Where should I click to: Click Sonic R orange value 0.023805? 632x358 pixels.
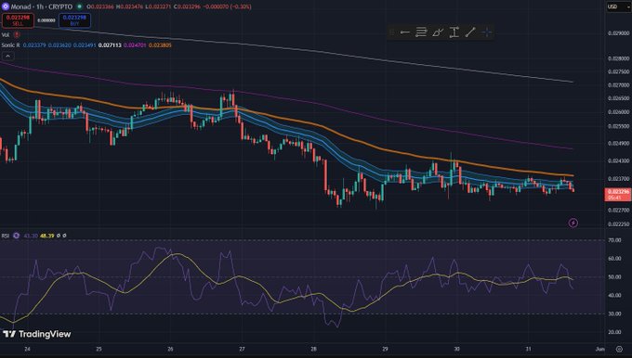click(x=160, y=45)
